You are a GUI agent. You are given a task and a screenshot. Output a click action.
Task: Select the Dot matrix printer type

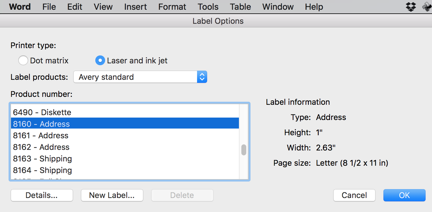23,61
